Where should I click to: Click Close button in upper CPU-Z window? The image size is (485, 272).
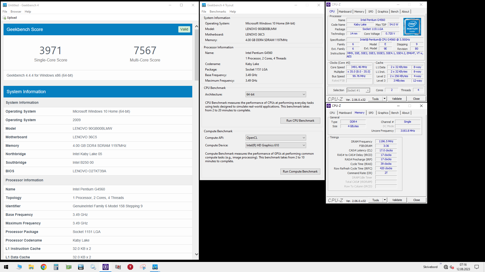pyautogui.click(x=416, y=99)
